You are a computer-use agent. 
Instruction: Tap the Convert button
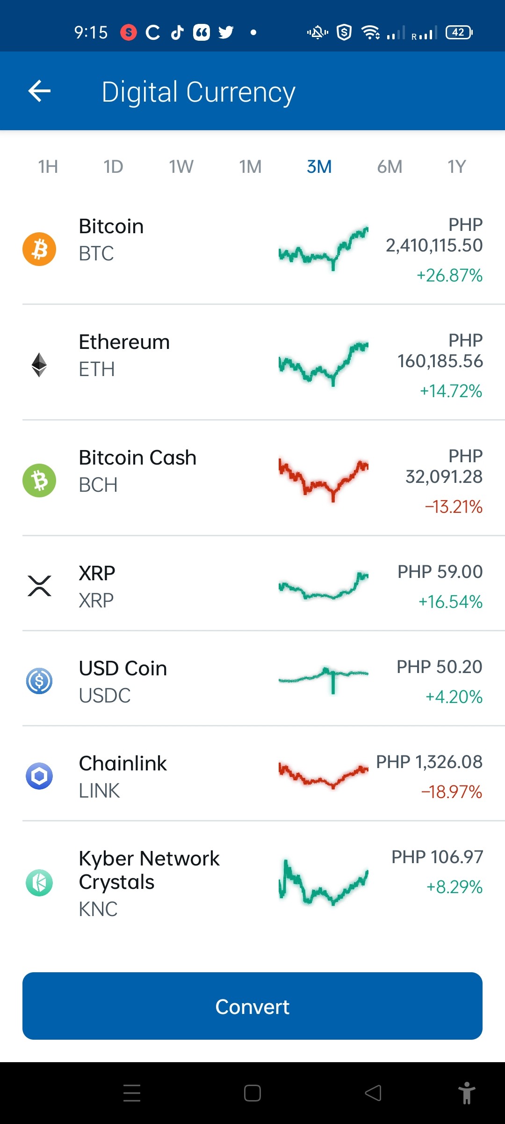252,1006
